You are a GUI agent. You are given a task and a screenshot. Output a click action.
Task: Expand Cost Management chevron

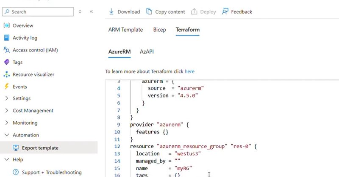7,110
